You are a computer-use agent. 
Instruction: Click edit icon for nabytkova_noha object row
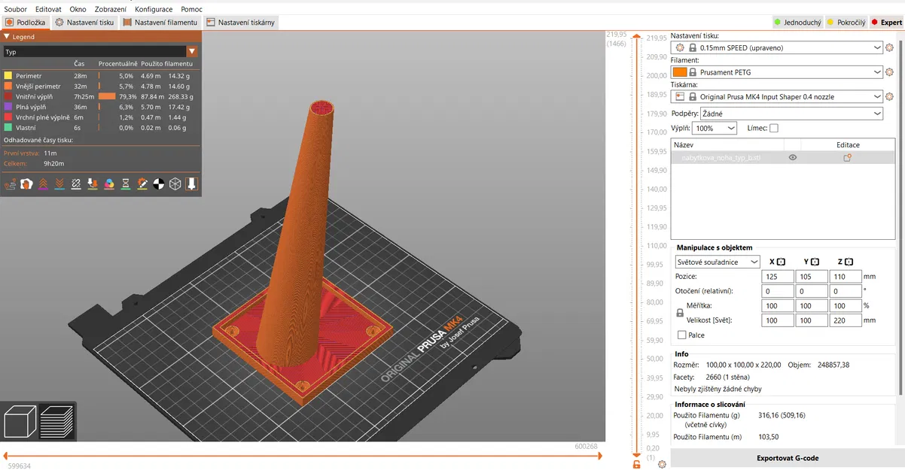tap(847, 158)
